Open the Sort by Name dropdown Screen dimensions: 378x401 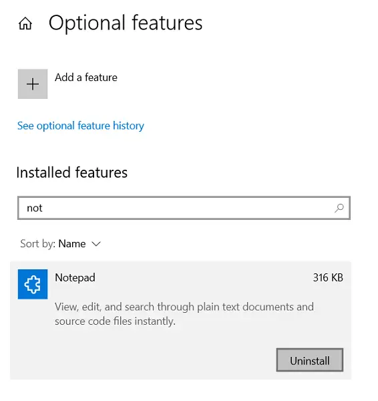point(61,244)
